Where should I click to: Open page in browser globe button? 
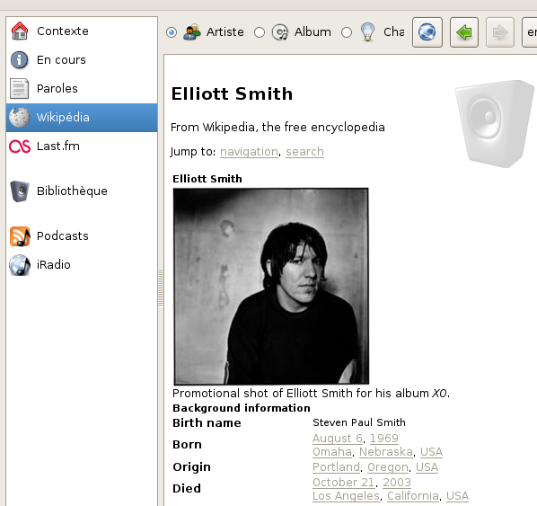click(x=427, y=32)
